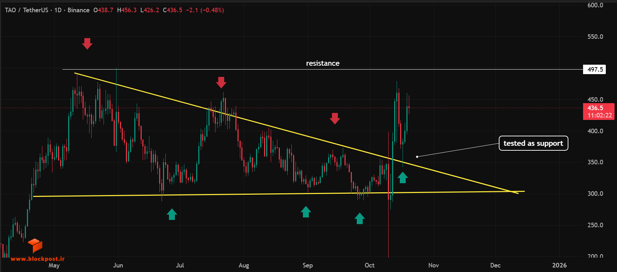Click the green up arrow below September low
617x272 pixels.
[306, 212]
